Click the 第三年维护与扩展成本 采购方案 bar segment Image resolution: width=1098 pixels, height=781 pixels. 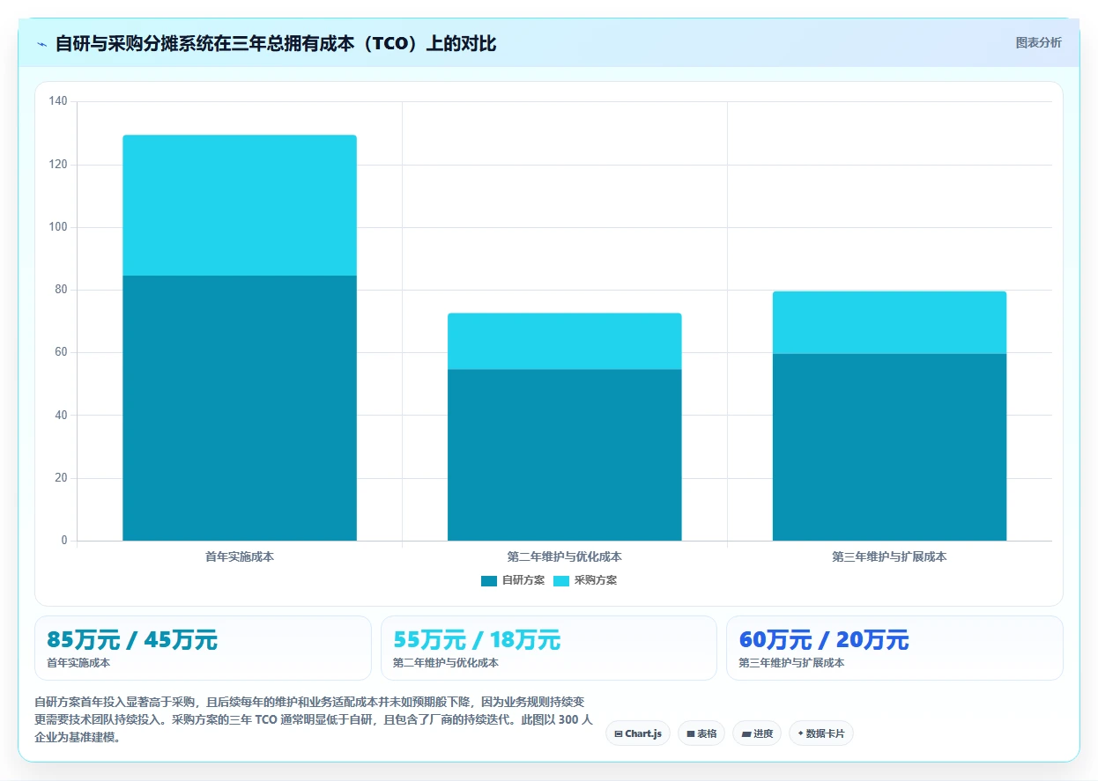[889, 322]
